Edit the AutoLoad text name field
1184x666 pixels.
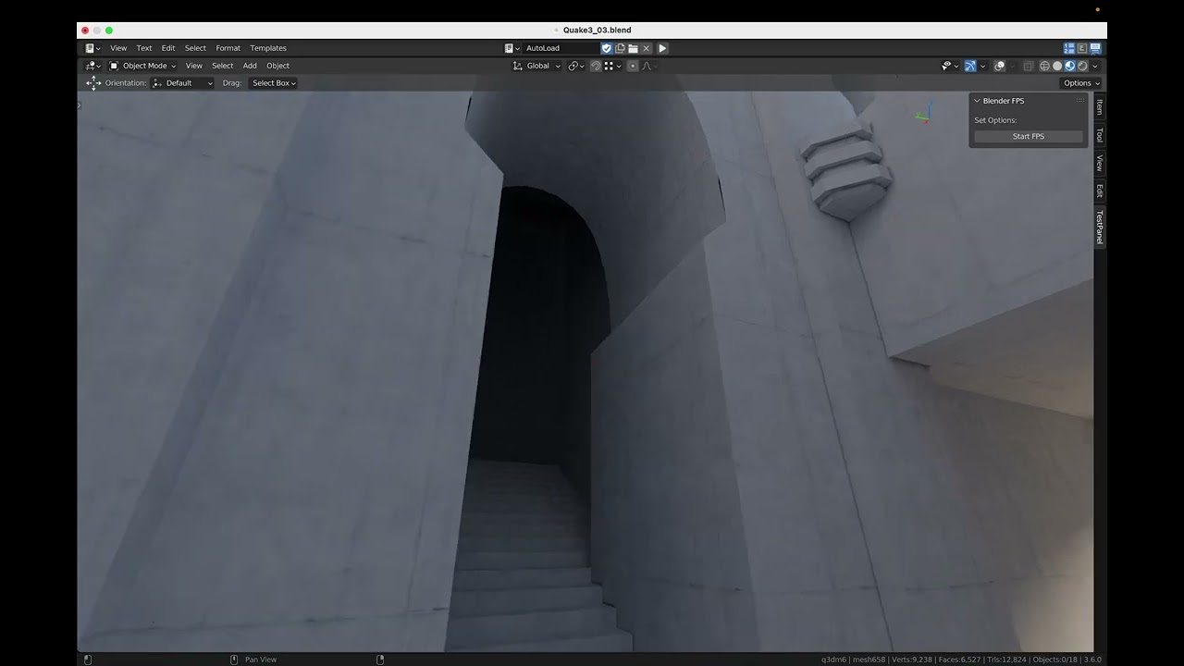point(561,48)
